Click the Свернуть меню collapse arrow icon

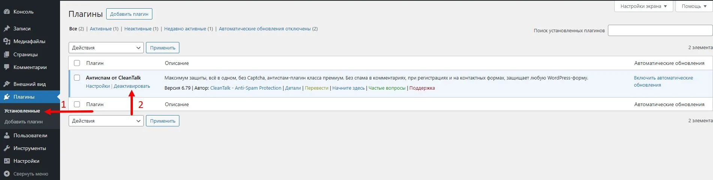(x=6, y=174)
